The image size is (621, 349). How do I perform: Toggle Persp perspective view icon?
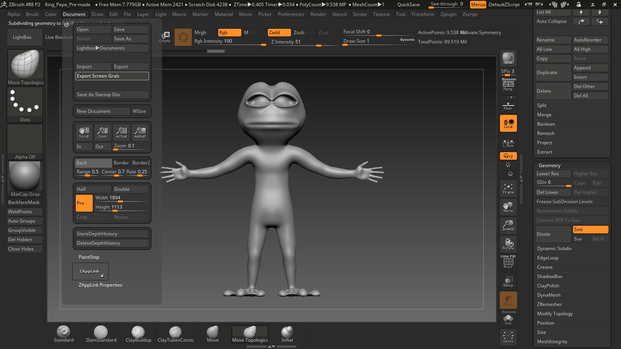pyautogui.click(x=508, y=85)
